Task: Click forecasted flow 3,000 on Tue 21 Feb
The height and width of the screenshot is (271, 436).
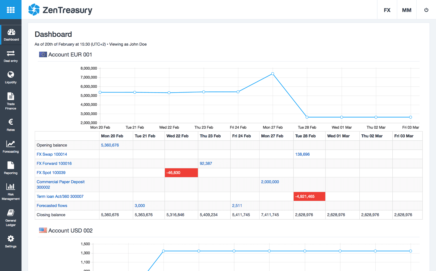Action: [140, 206]
